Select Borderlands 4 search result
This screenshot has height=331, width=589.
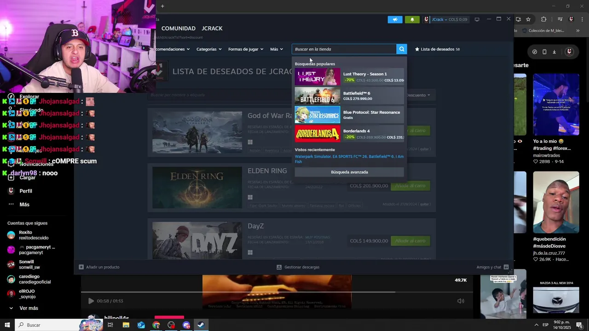(x=349, y=134)
